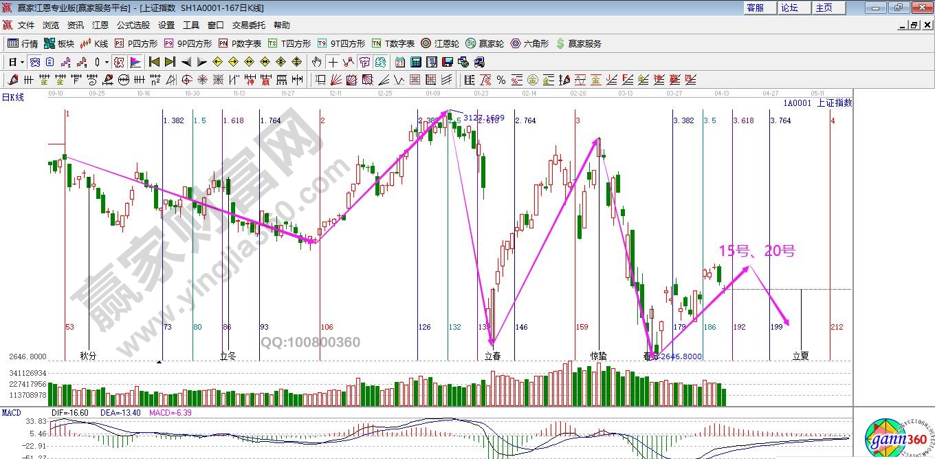Open the 行情 quotes view
This screenshot has width=935, height=459.
coord(23,43)
